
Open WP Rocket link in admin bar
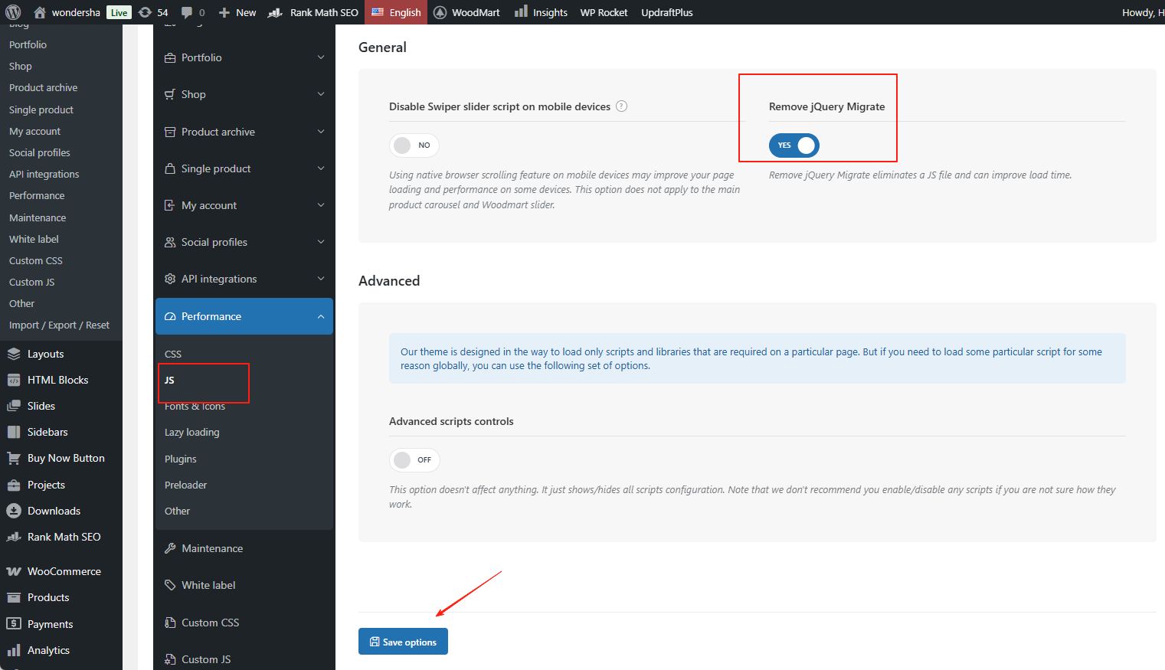(604, 12)
